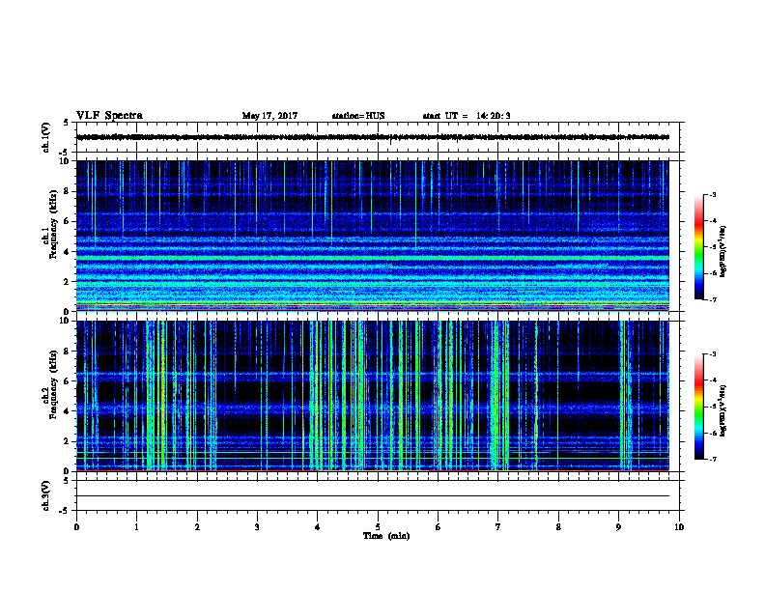Click the ch.3(V) axis label
This screenshot has width=765, height=591.
click(x=45, y=495)
